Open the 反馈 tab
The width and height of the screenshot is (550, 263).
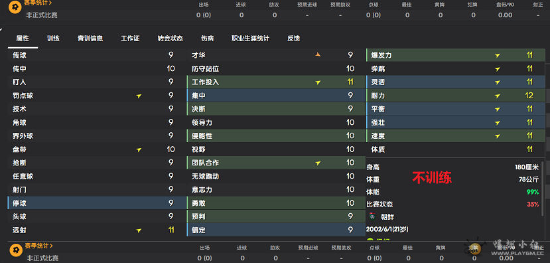pos(294,39)
